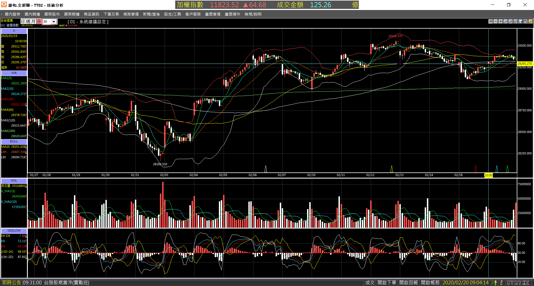This screenshot has height=286, width=534.
Task: Click the eraser icon in chart toolbar
Action: pos(516,21)
